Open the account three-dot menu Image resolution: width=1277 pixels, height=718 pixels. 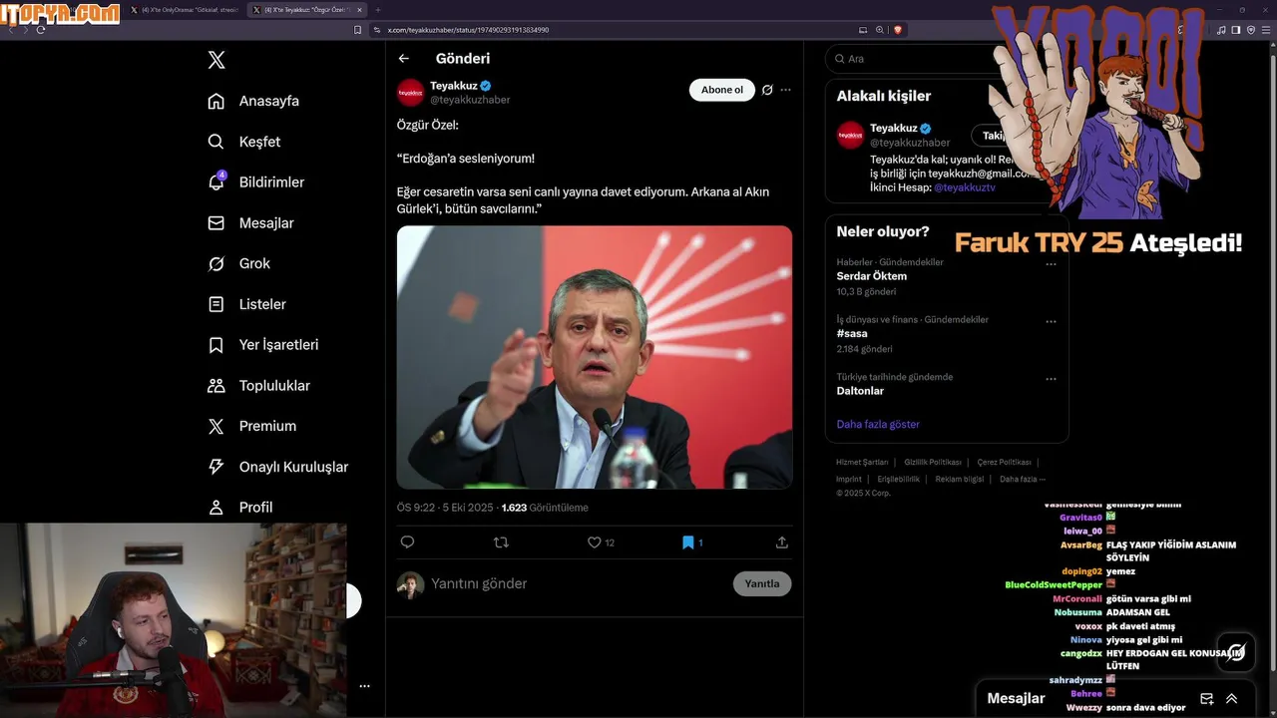click(364, 686)
